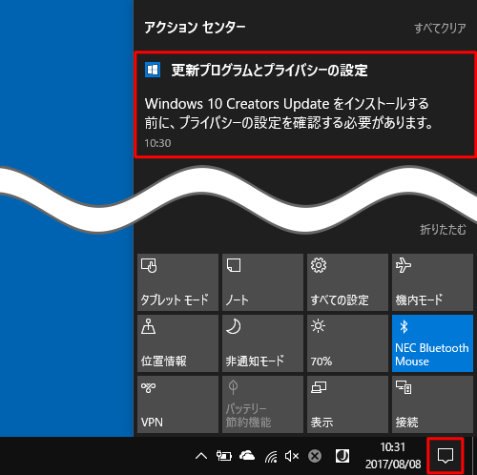Toggle Tablet mode (タブレット モード) tile
Screen dimensions: 477x475
tap(177, 282)
